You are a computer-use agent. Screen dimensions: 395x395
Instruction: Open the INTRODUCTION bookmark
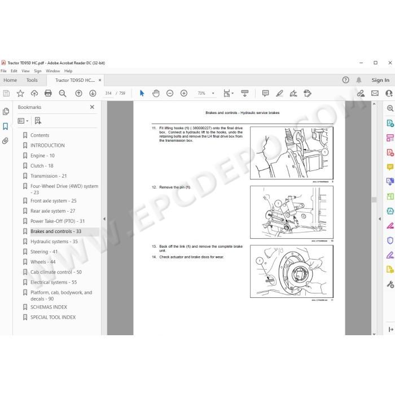pos(47,146)
